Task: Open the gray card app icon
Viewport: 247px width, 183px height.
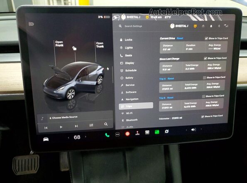Action: tap(147, 132)
